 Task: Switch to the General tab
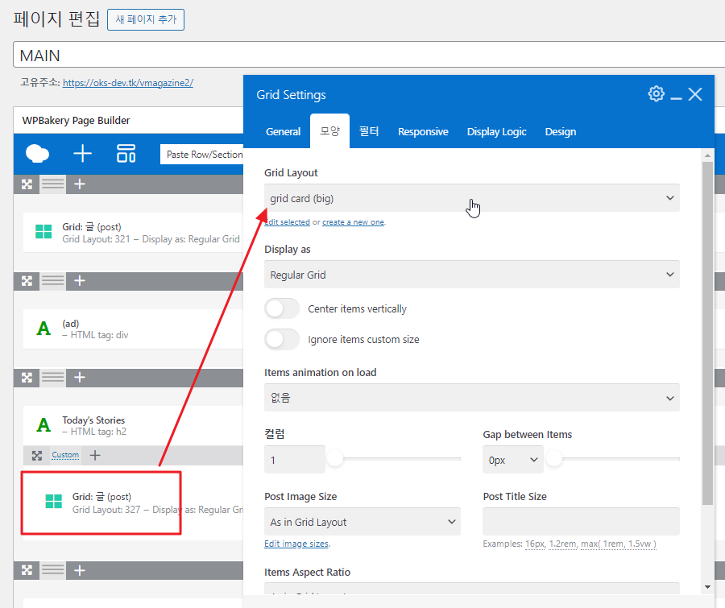coord(283,132)
